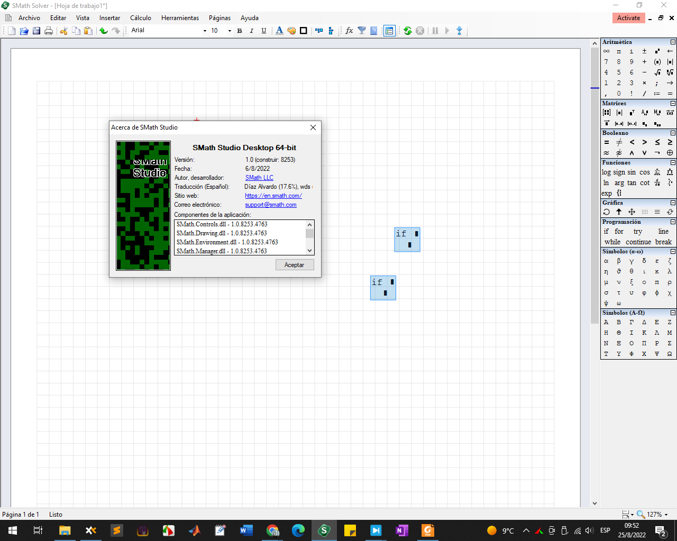Open the Cálculo menu
Viewport: 677px width, 541px height.
point(141,18)
